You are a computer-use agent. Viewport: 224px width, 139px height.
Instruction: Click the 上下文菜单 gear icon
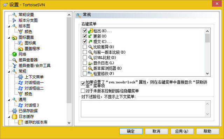tap(20, 77)
